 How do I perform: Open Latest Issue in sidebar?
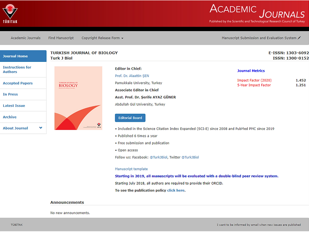[23, 106]
